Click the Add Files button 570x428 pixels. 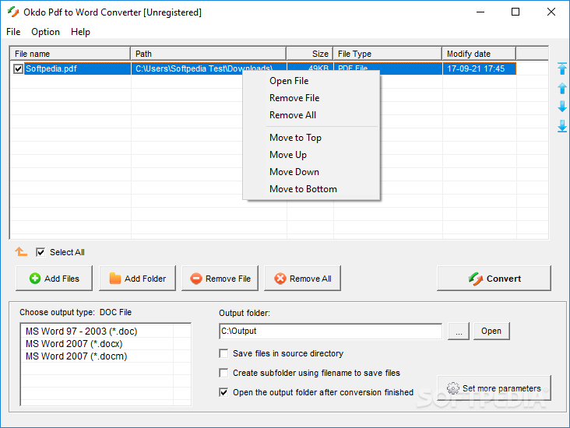coord(55,279)
